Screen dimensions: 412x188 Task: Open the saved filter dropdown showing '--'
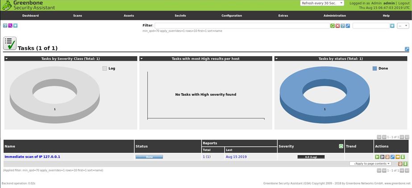tap(403, 26)
